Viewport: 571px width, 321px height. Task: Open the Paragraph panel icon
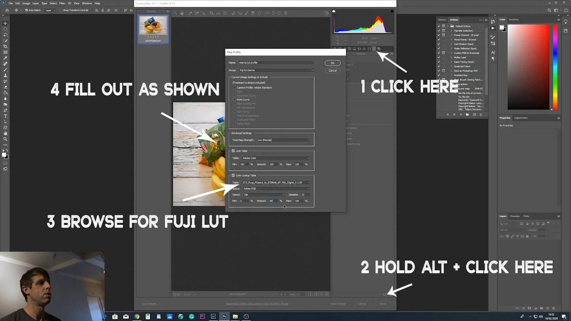pos(493,59)
